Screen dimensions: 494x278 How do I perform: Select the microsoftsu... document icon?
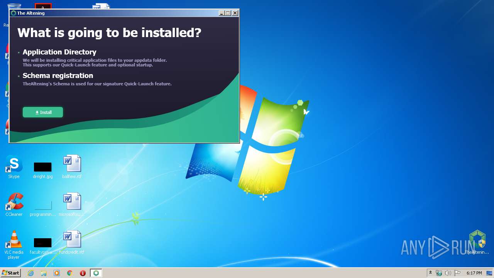tap(72, 205)
